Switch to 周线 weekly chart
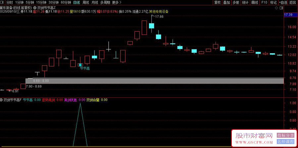 pos(86,2)
